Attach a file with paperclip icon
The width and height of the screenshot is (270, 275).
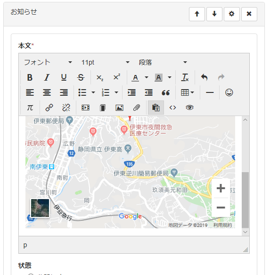[137, 108]
